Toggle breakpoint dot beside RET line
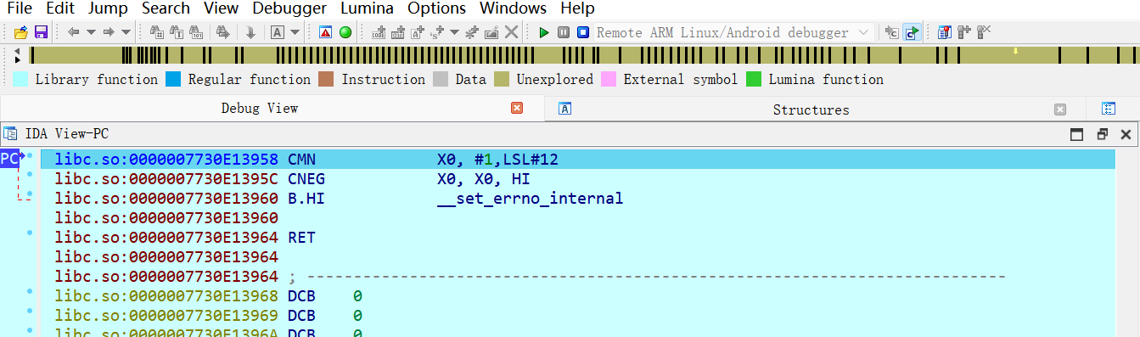This screenshot has width=1140, height=337. click(30, 233)
